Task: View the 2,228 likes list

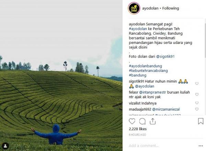Action: pos(138,129)
